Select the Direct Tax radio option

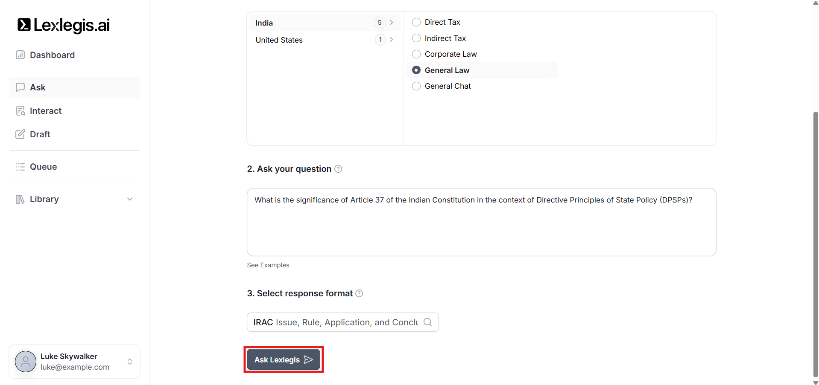(416, 22)
